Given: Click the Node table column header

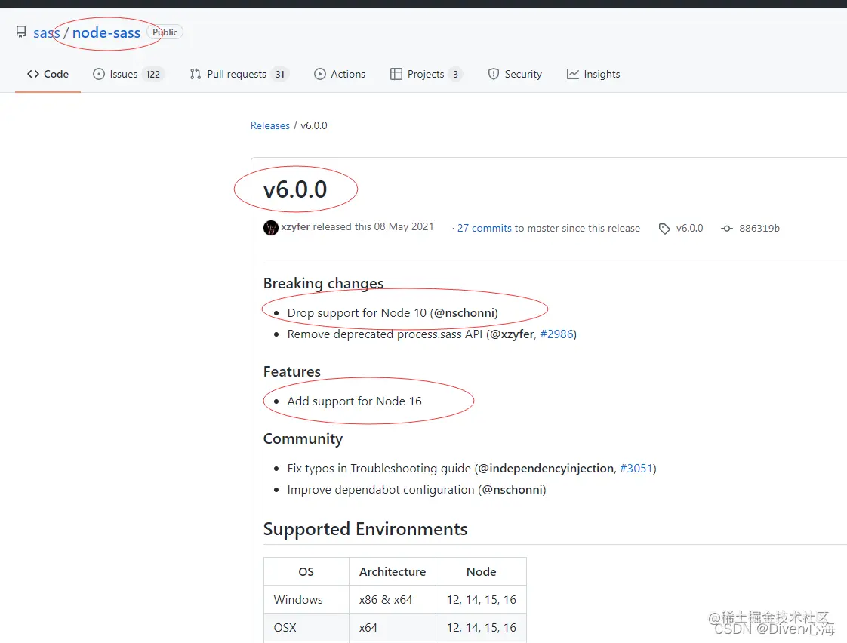Looking at the screenshot, I should pos(482,572).
